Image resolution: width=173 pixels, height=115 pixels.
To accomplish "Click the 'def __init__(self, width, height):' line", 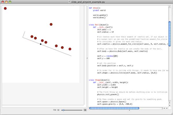I will coord(110,82).
